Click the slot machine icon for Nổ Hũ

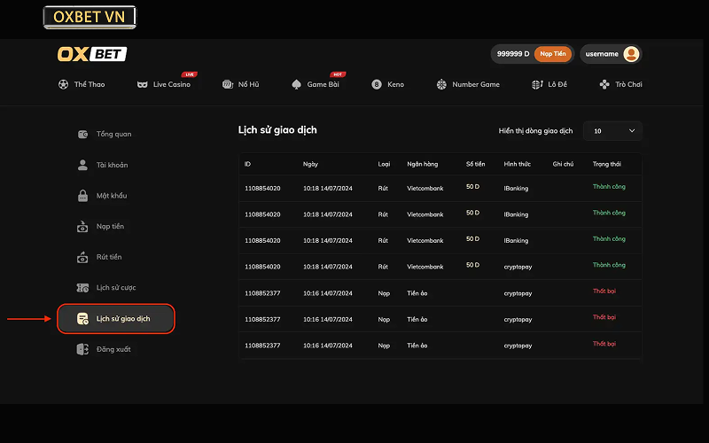pos(227,84)
